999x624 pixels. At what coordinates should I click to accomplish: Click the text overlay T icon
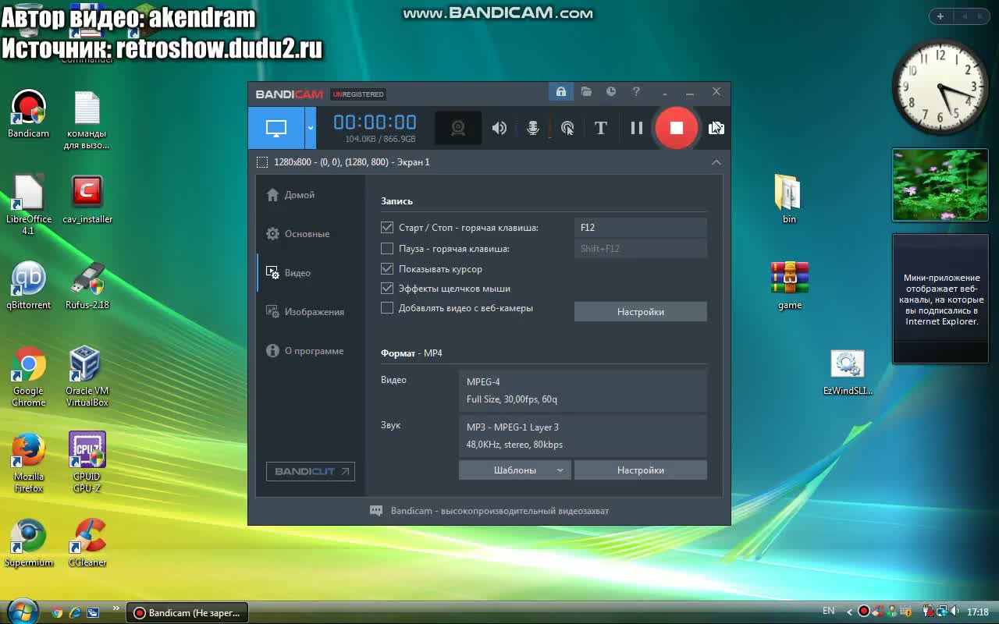(x=601, y=128)
